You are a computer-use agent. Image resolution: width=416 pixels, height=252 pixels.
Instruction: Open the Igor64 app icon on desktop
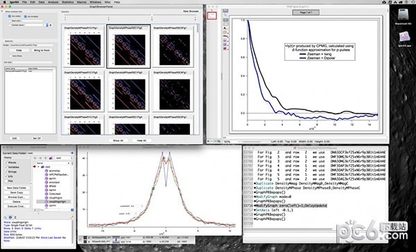(405, 38)
